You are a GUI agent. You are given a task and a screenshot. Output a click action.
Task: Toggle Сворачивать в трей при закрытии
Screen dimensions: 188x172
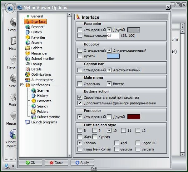pyautogui.click(x=80, y=98)
